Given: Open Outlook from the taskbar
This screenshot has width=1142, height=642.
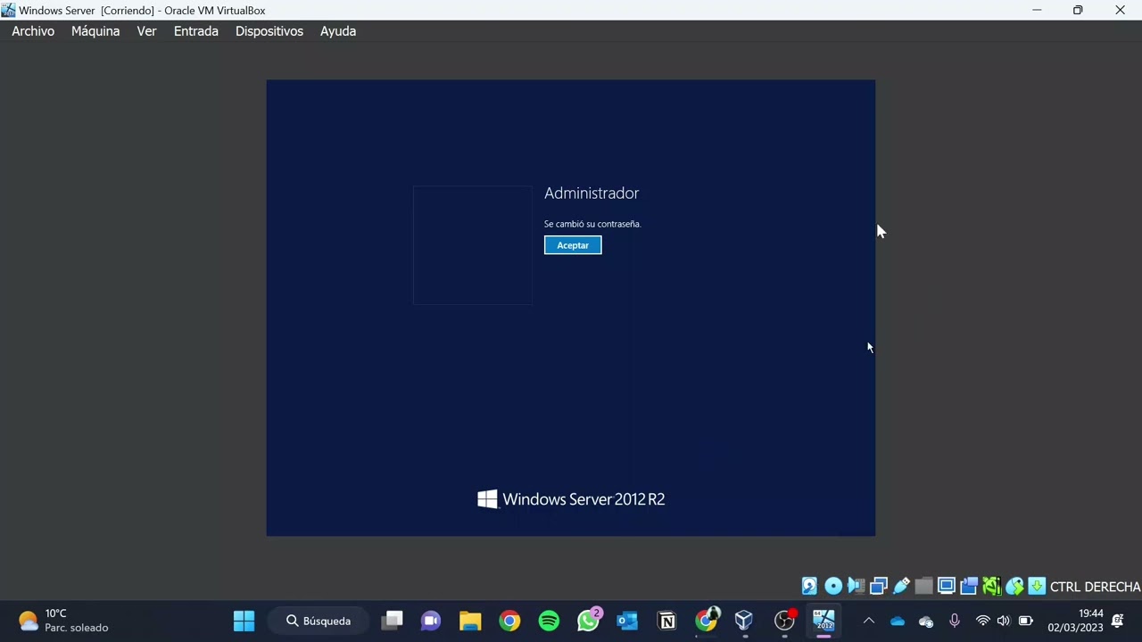Looking at the screenshot, I should 627,621.
